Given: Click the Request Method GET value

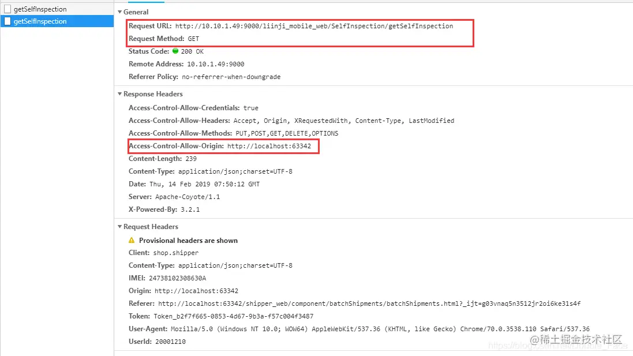Looking at the screenshot, I should (x=193, y=39).
